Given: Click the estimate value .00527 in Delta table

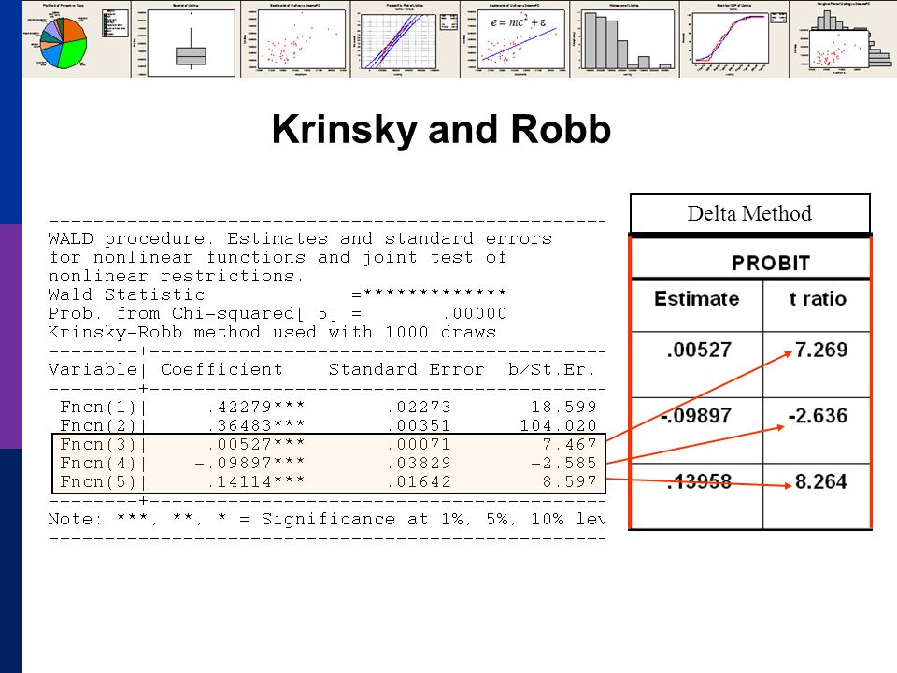Looking at the screenshot, I should pyautogui.click(x=699, y=350).
